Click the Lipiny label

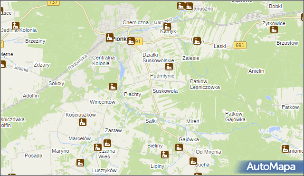(157, 166)
